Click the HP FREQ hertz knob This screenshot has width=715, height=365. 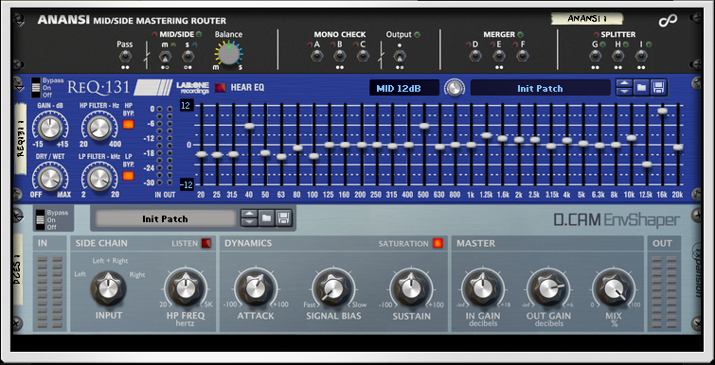(185, 288)
